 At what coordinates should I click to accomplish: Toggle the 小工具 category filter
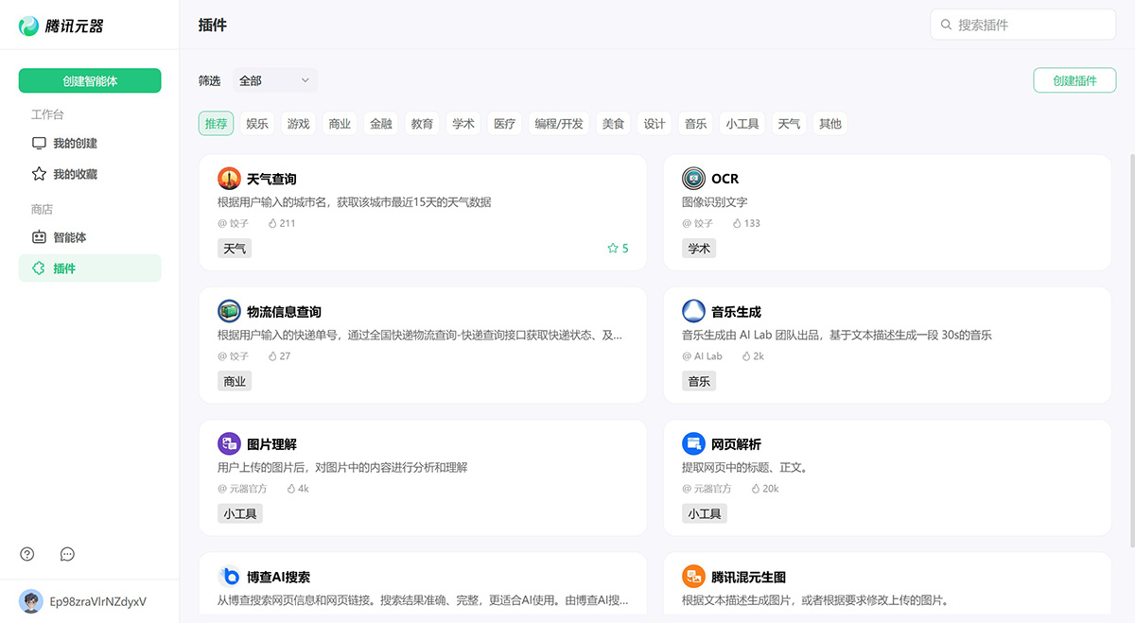click(742, 123)
